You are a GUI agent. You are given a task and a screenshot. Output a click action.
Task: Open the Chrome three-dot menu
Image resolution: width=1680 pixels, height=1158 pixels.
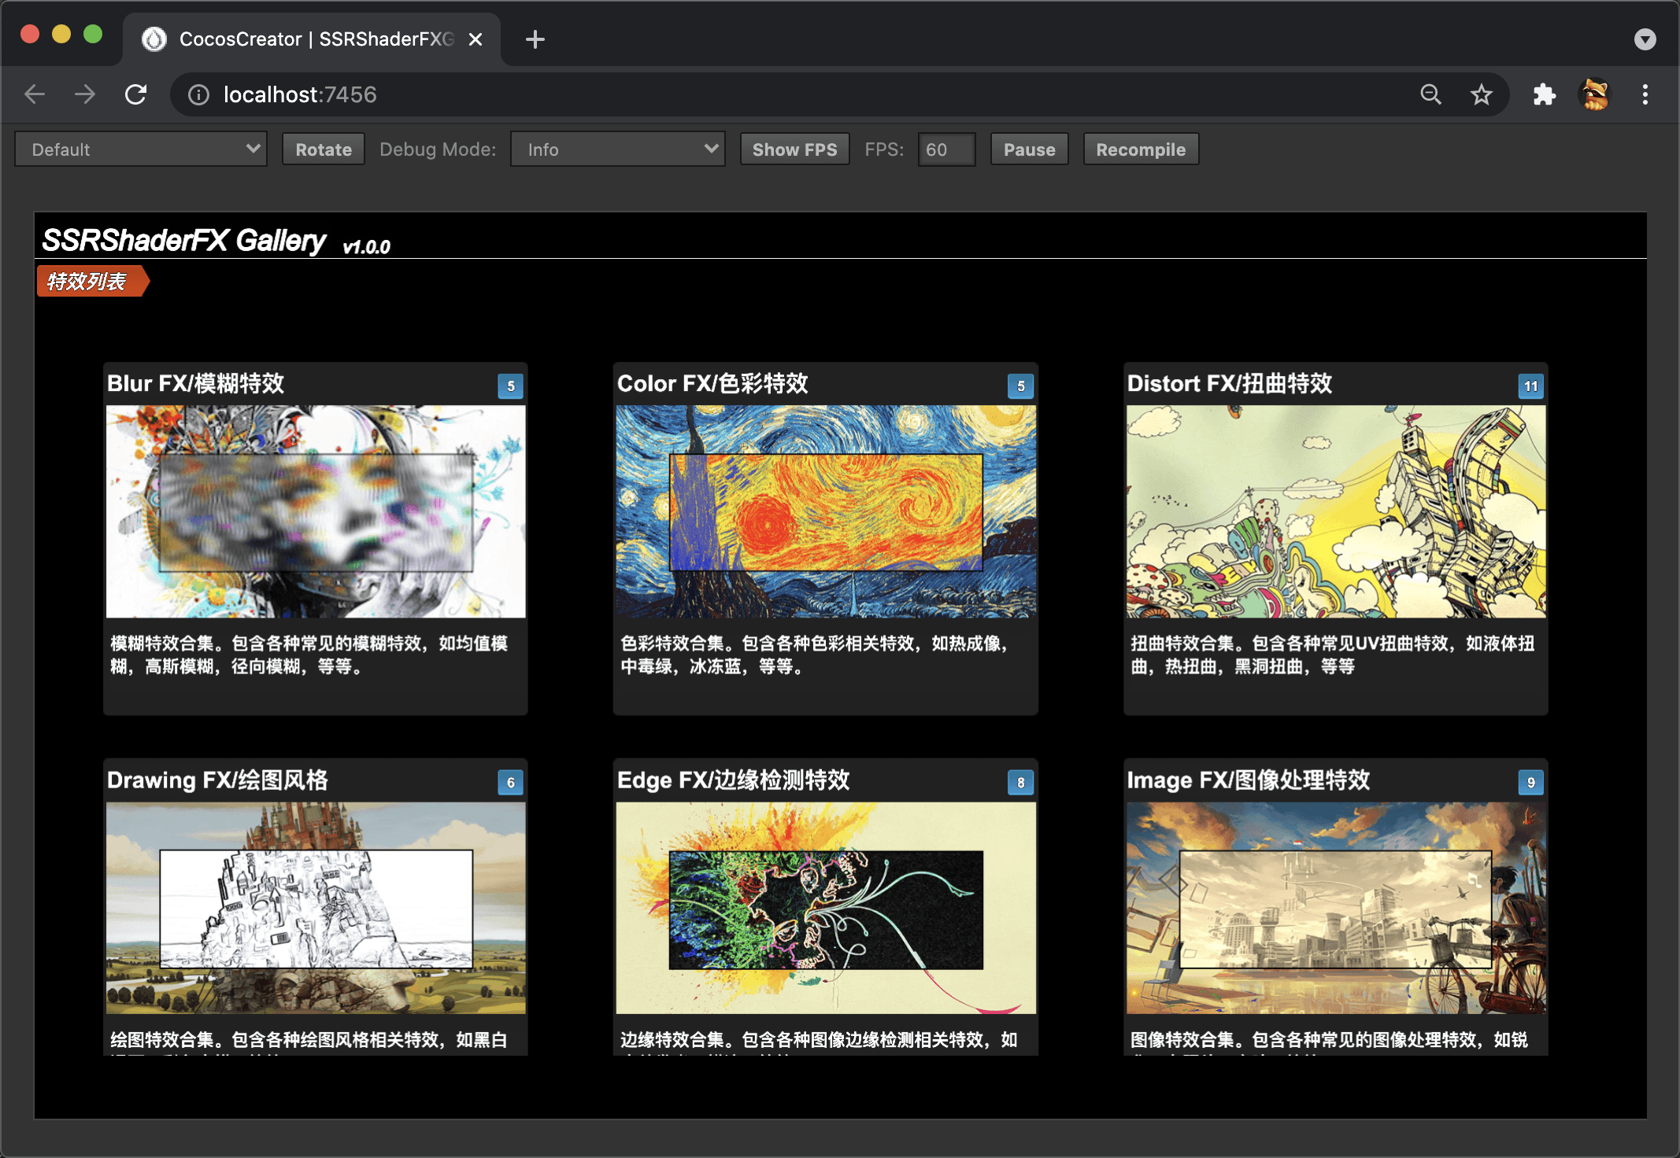pyautogui.click(x=1645, y=94)
